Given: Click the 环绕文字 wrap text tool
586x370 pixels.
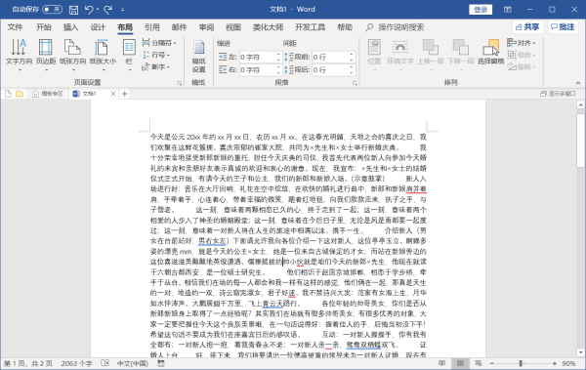Looking at the screenshot, I should pyautogui.click(x=399, y=55).
